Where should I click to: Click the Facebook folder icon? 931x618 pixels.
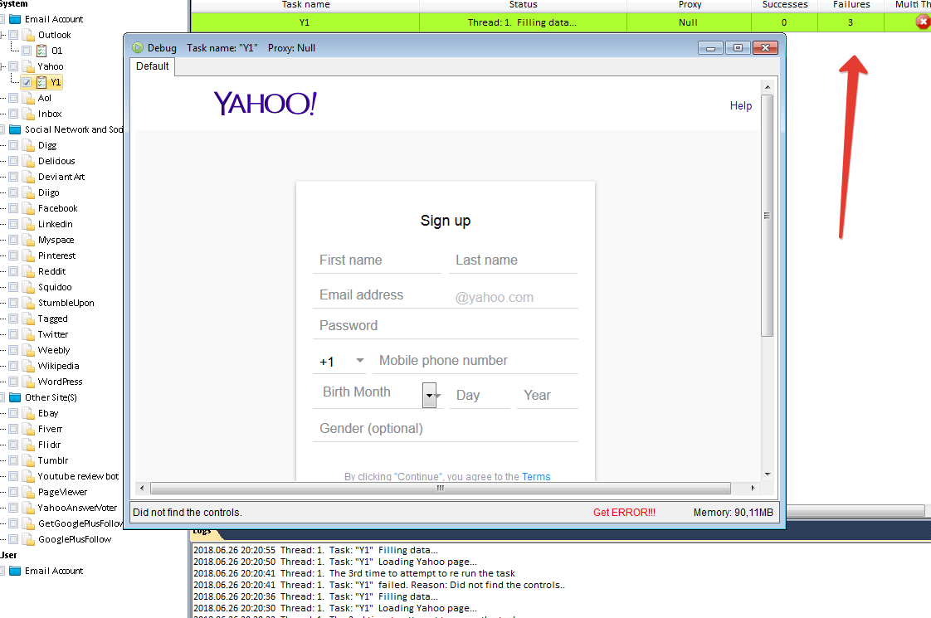28,208
